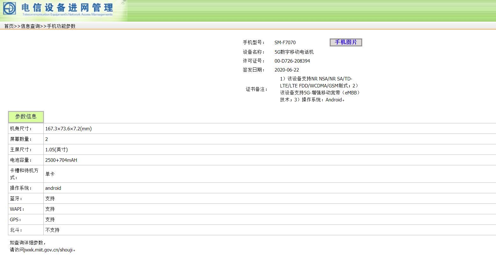Select screen count value 2
Viewport: 496px width, 261px height.
click(x=47, y=139)
